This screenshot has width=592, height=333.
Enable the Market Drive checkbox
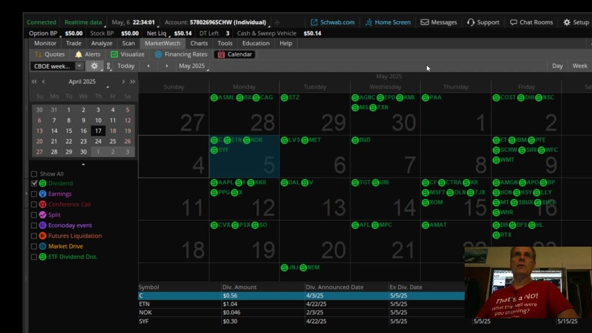point(34,247)
